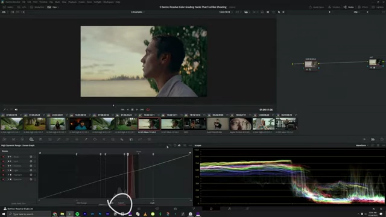The height and width of the screenshot is (217, 386).
Task: Open the Motion Effects palette
Action: (49, 139)
